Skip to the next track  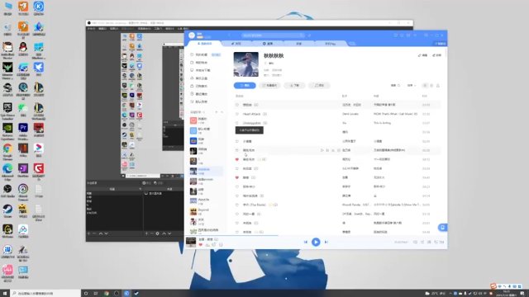[x=326, y=242]
